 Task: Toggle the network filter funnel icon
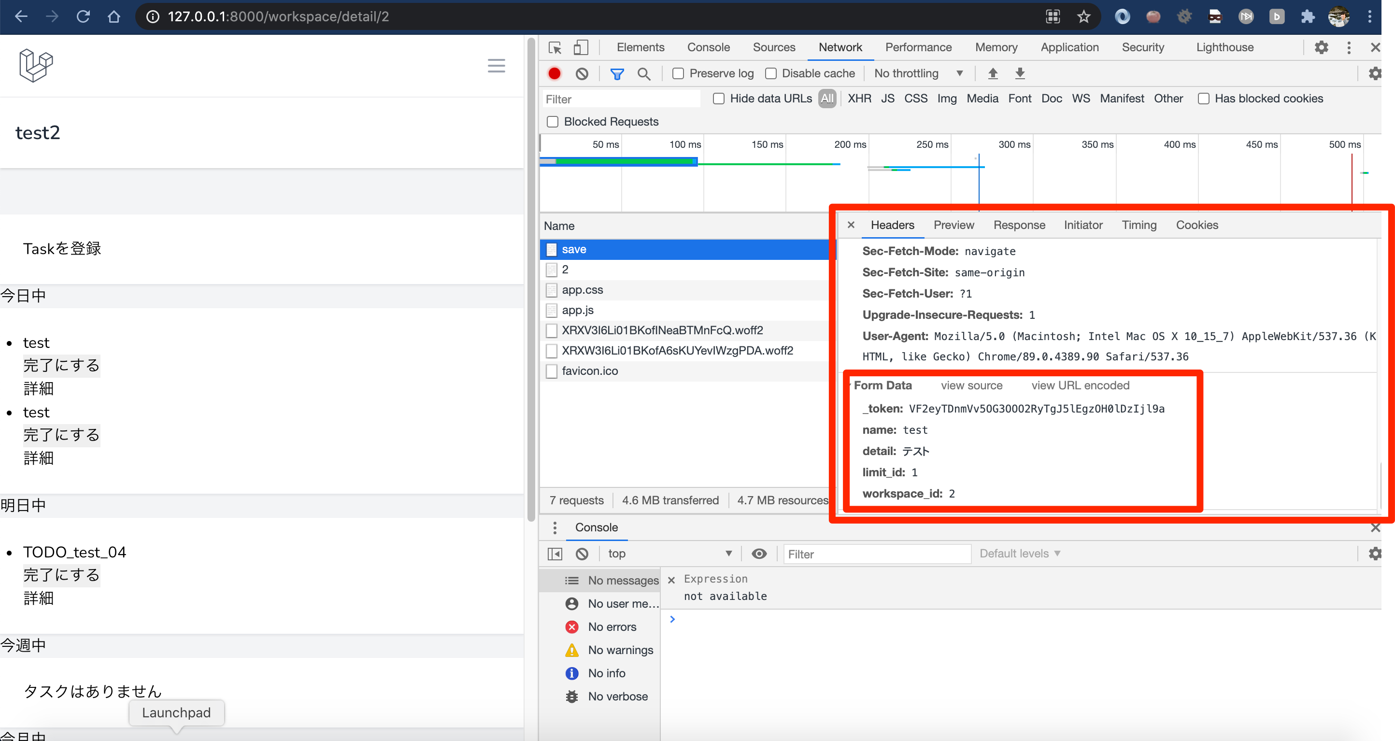617,74
